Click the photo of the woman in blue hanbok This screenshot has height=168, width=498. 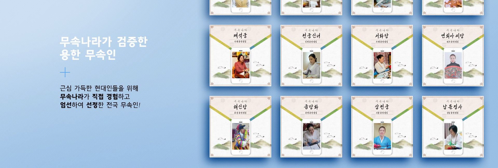382,136
